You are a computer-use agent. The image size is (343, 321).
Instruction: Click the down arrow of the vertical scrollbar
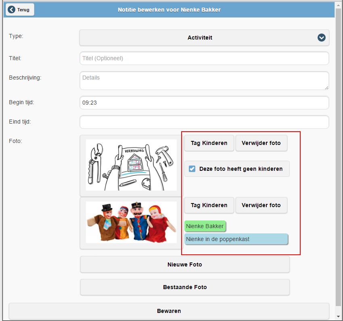pos(338,316)
